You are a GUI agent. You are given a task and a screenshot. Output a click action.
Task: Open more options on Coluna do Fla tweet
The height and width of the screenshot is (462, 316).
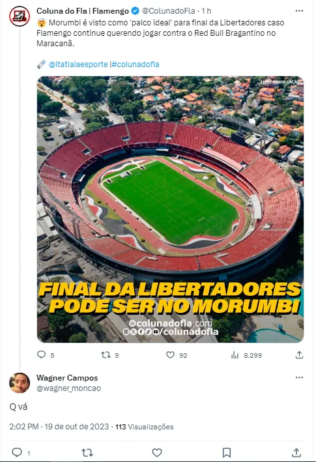click(299, 10)
